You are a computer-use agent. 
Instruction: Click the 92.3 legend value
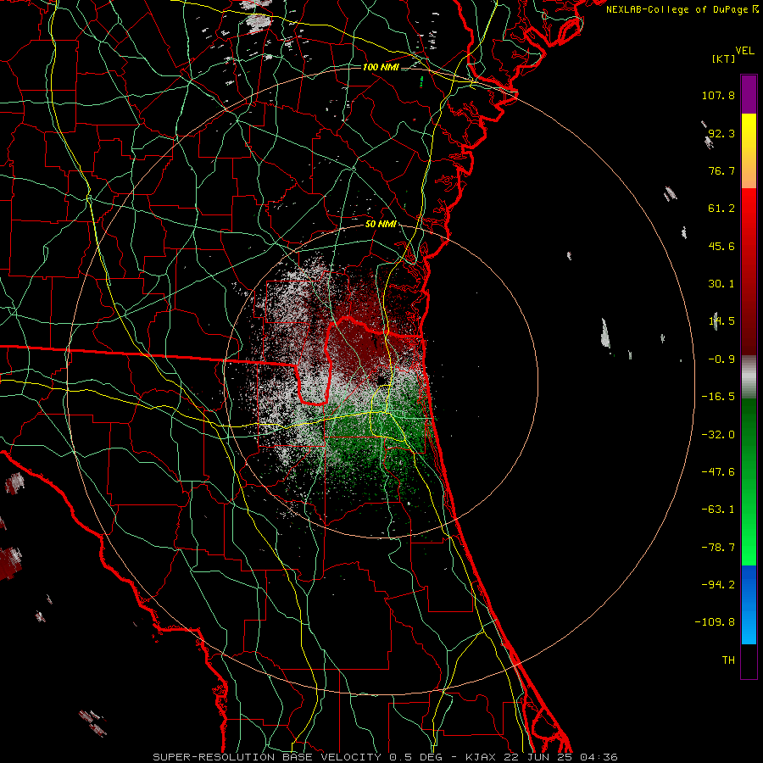(x=721, y=133)
